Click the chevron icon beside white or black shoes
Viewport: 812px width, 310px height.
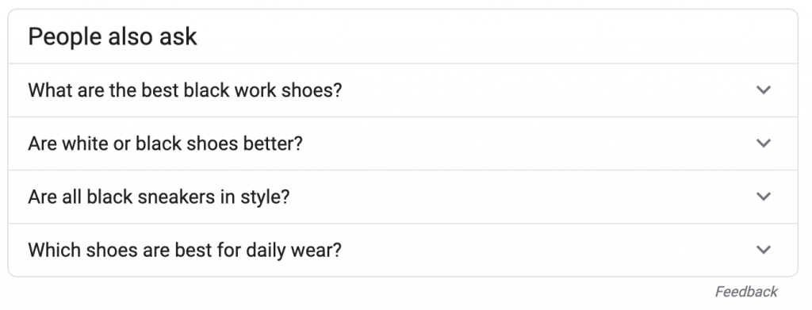[x=764, y=144]
